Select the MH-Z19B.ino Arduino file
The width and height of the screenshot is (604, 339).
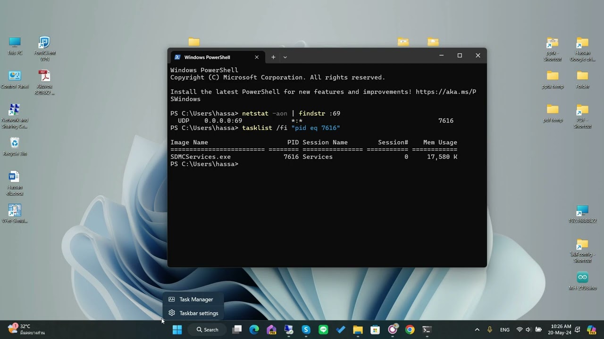coord(582,281)
